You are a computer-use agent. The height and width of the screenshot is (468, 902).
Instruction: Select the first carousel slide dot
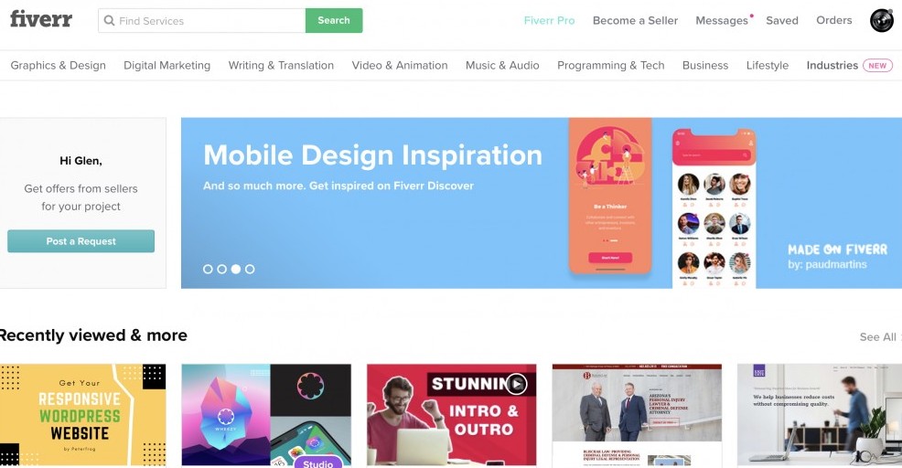(208, 269)
